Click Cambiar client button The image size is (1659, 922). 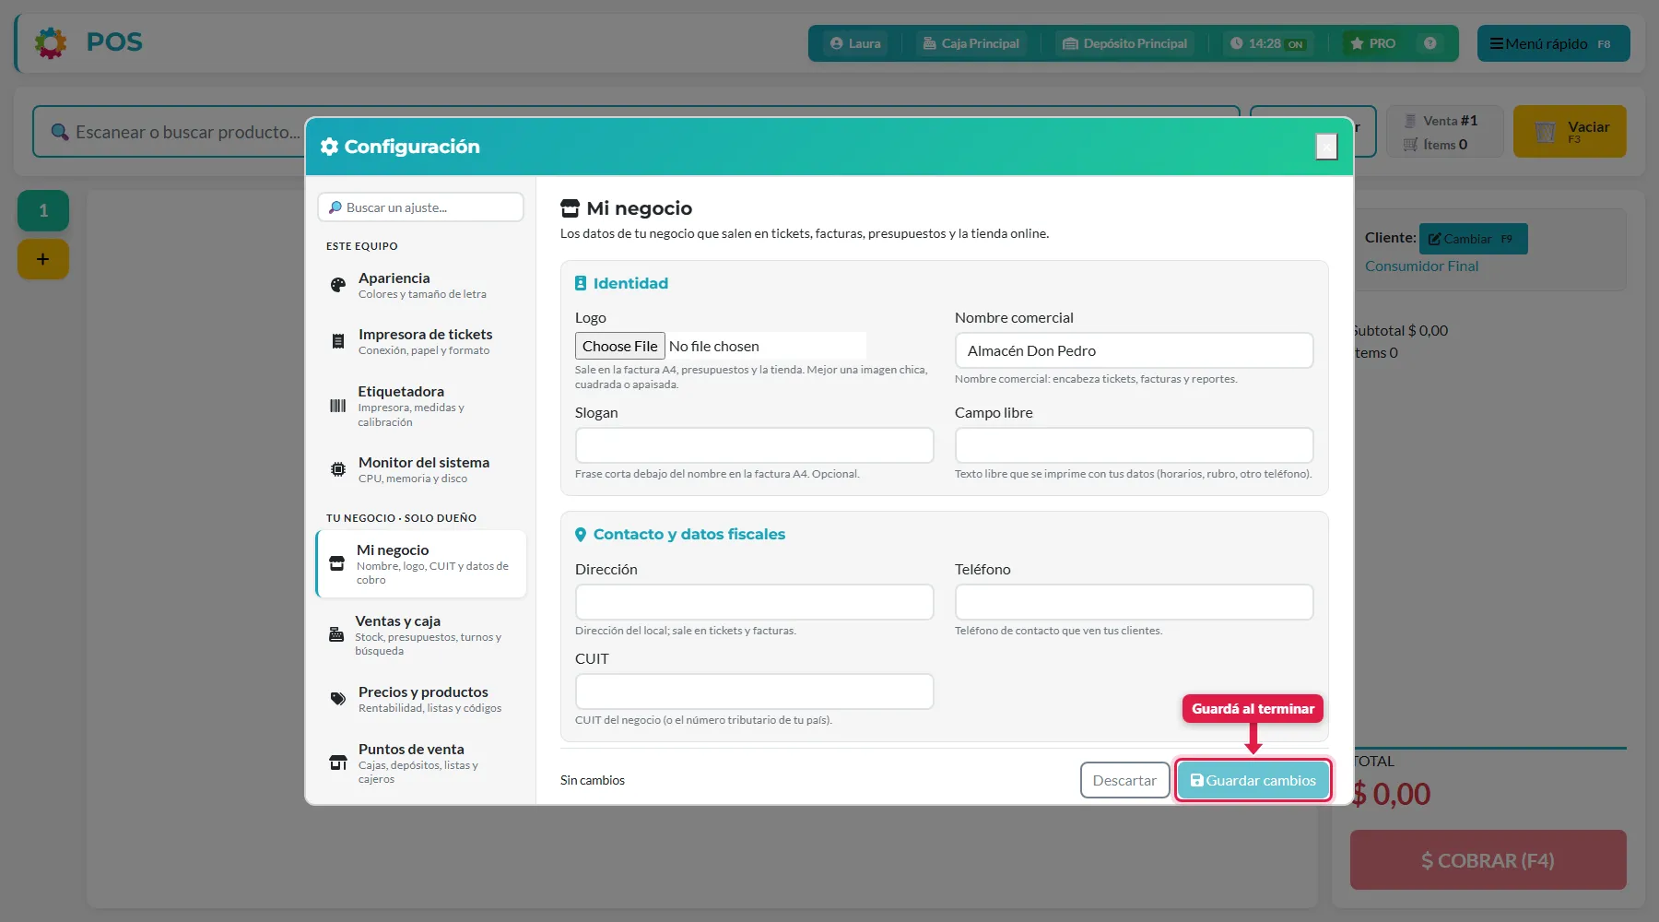[1473, 239]
